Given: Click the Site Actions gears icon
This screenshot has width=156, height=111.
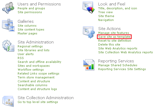Looking at the screenshot, I should [89, 32].
